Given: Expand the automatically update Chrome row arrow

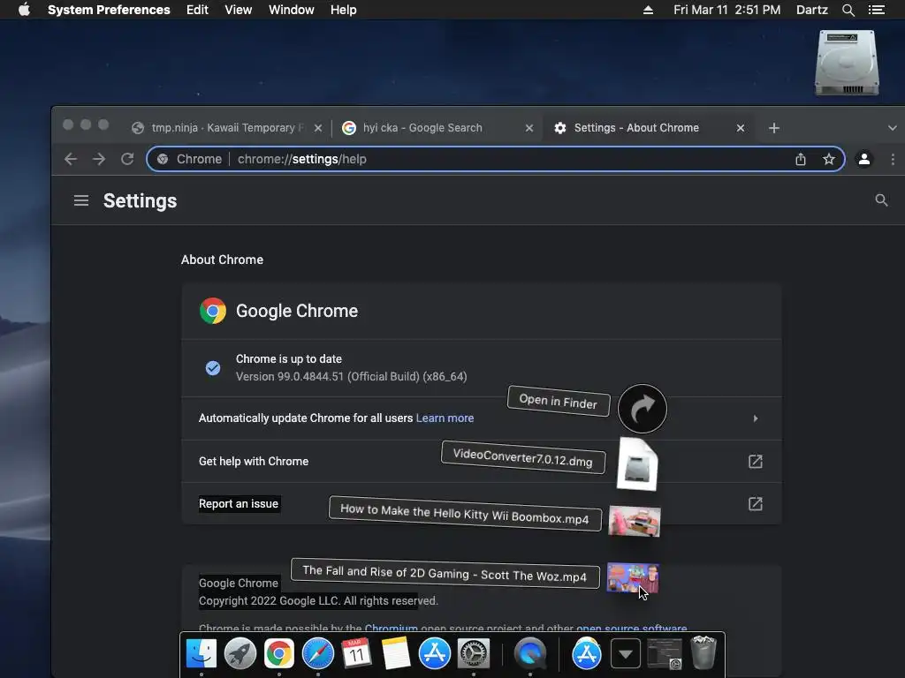Looking at the screenshot, I should pos(756,418).
